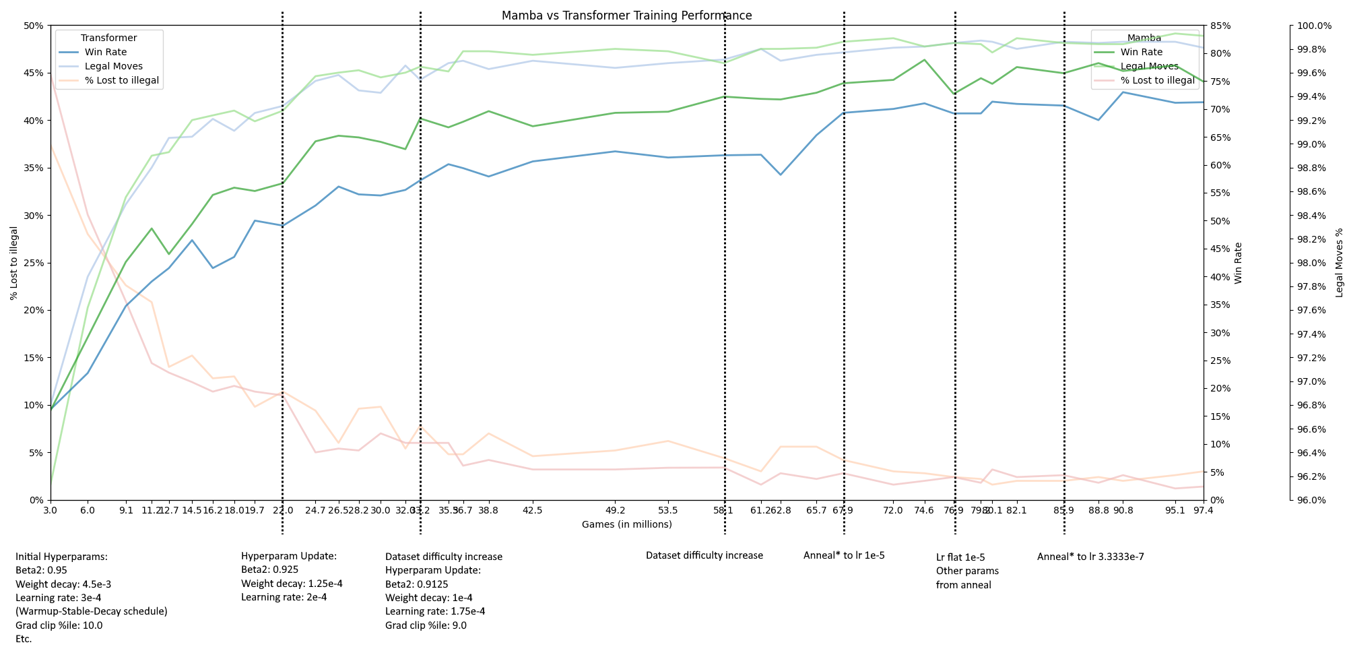Click the 'Lr flat 1e-5' annotation
1347x653 pixels.
click(x=960, y=557)
